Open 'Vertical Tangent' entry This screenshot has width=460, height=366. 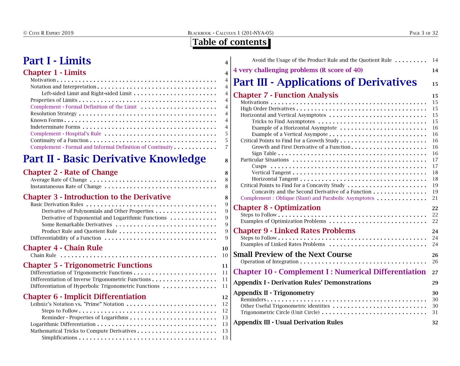(x=271, y=173)
